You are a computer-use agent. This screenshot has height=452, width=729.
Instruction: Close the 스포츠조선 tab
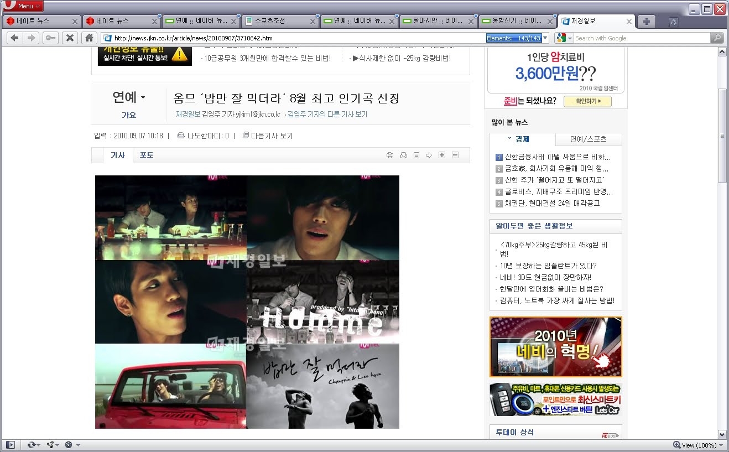[313, 22]
